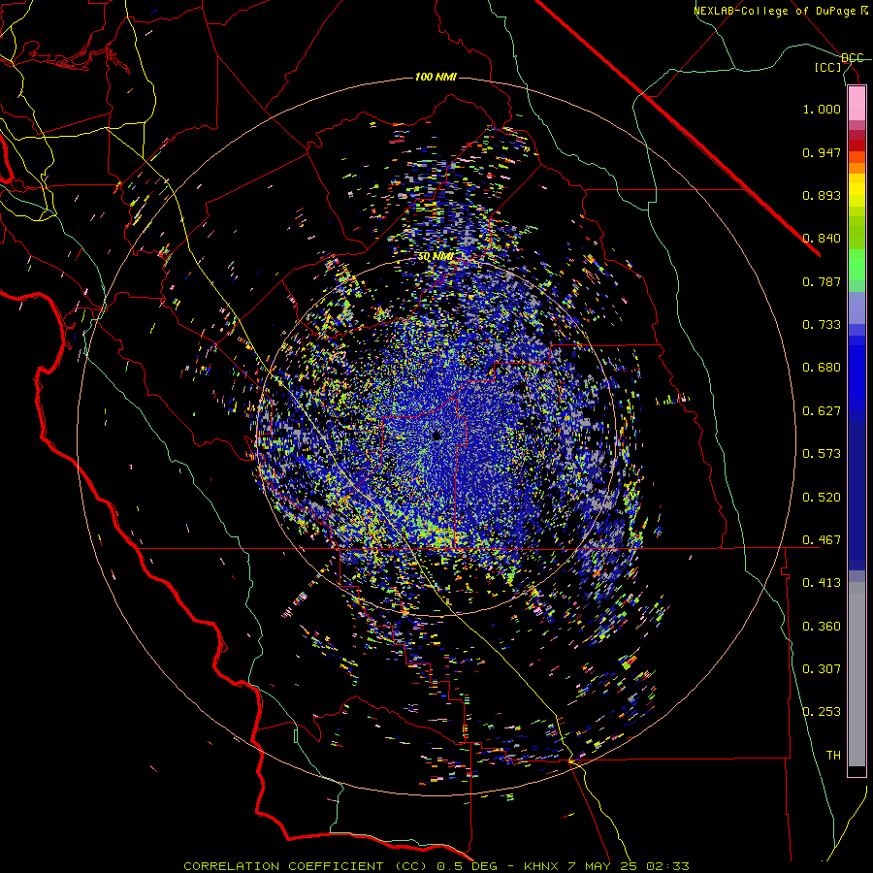Select the 0.360 legend value
873x873 pixels.
(822, 627)
